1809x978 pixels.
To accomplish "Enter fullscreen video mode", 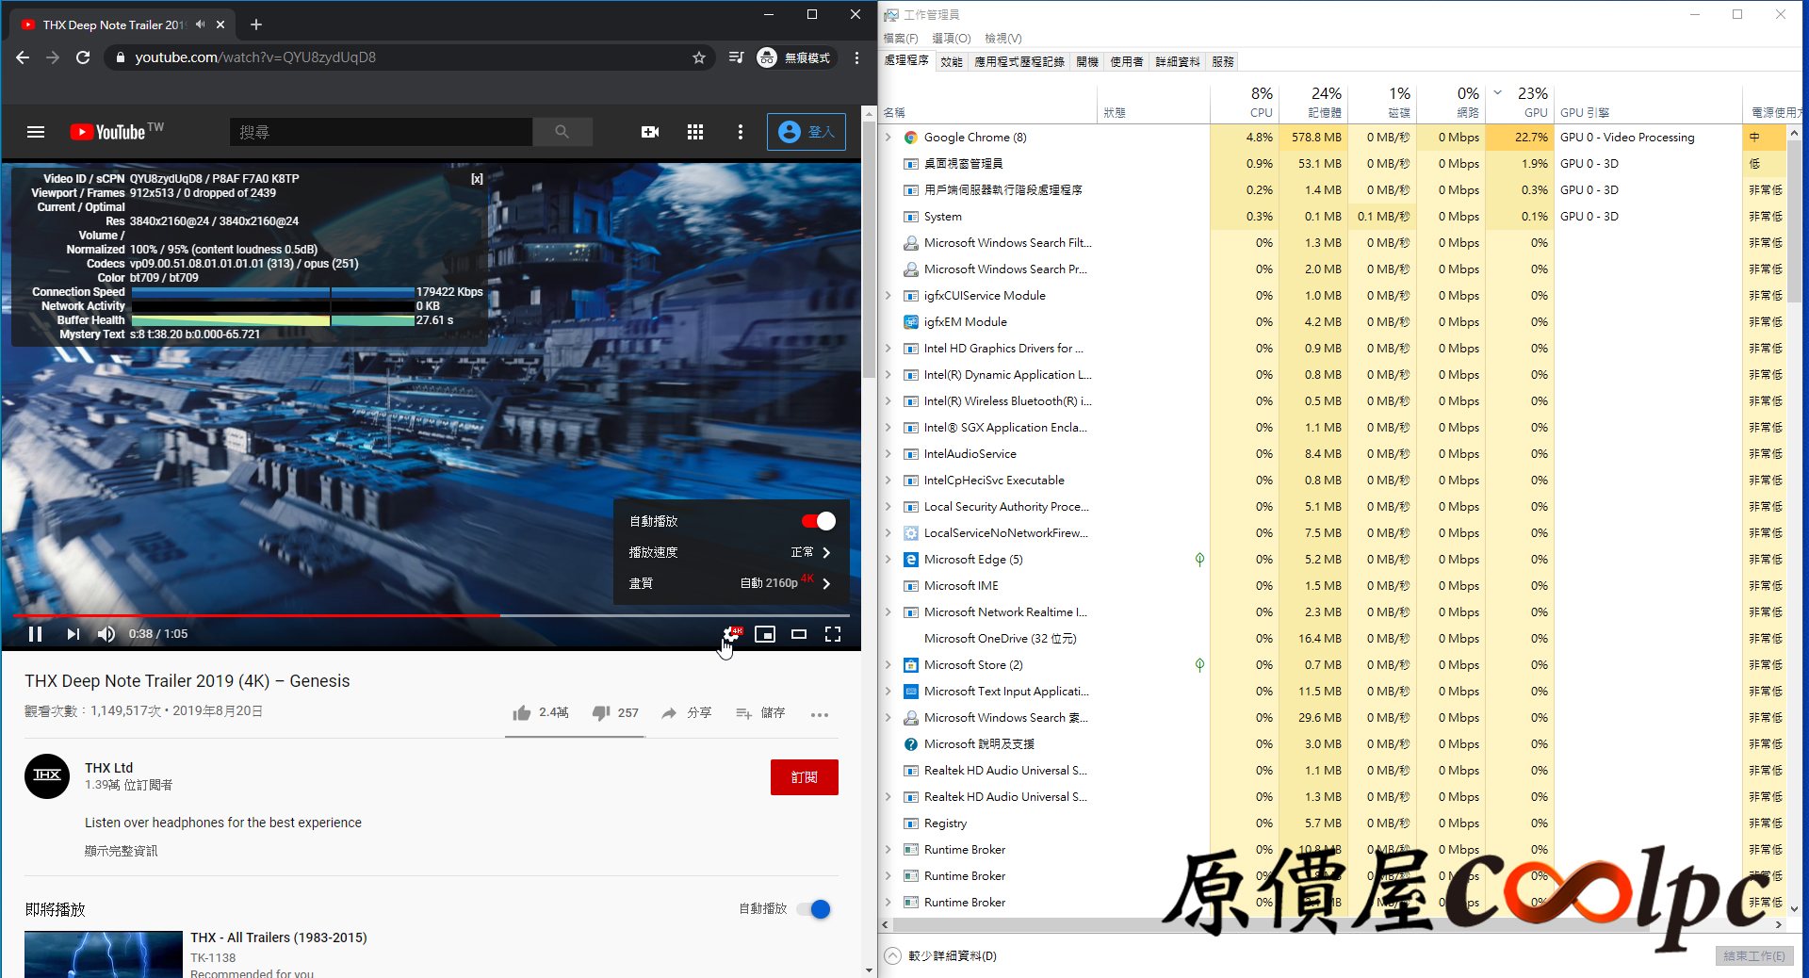I will (x=833, y=634).
